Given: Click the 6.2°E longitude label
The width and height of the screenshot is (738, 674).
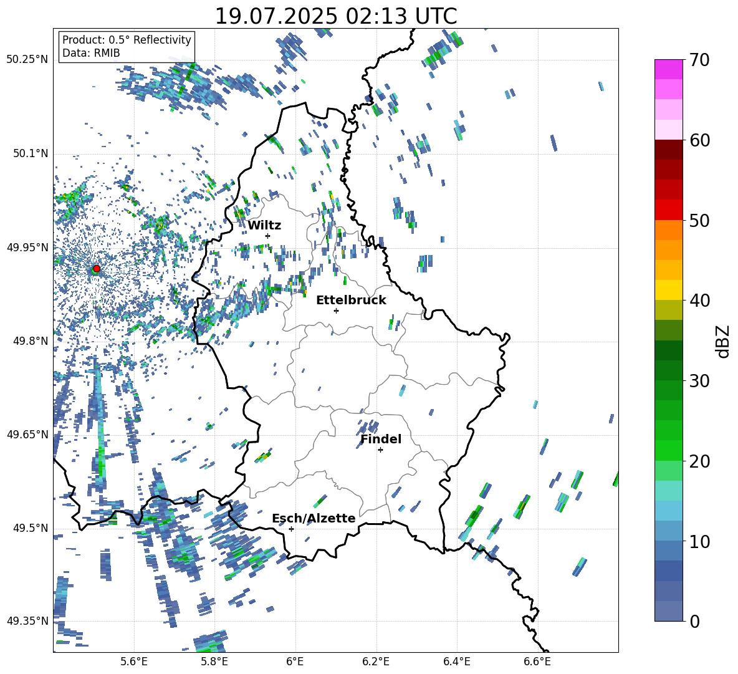Looking at the screenshot, I should [x=376, y=662].
